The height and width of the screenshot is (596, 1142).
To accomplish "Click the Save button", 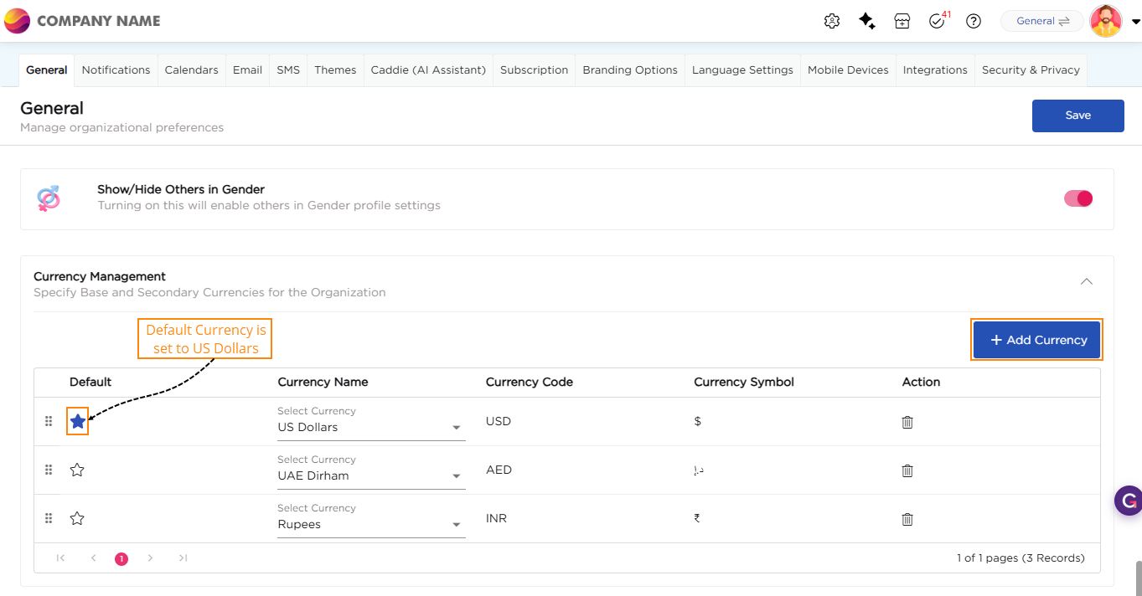I will click(1077, 116).
